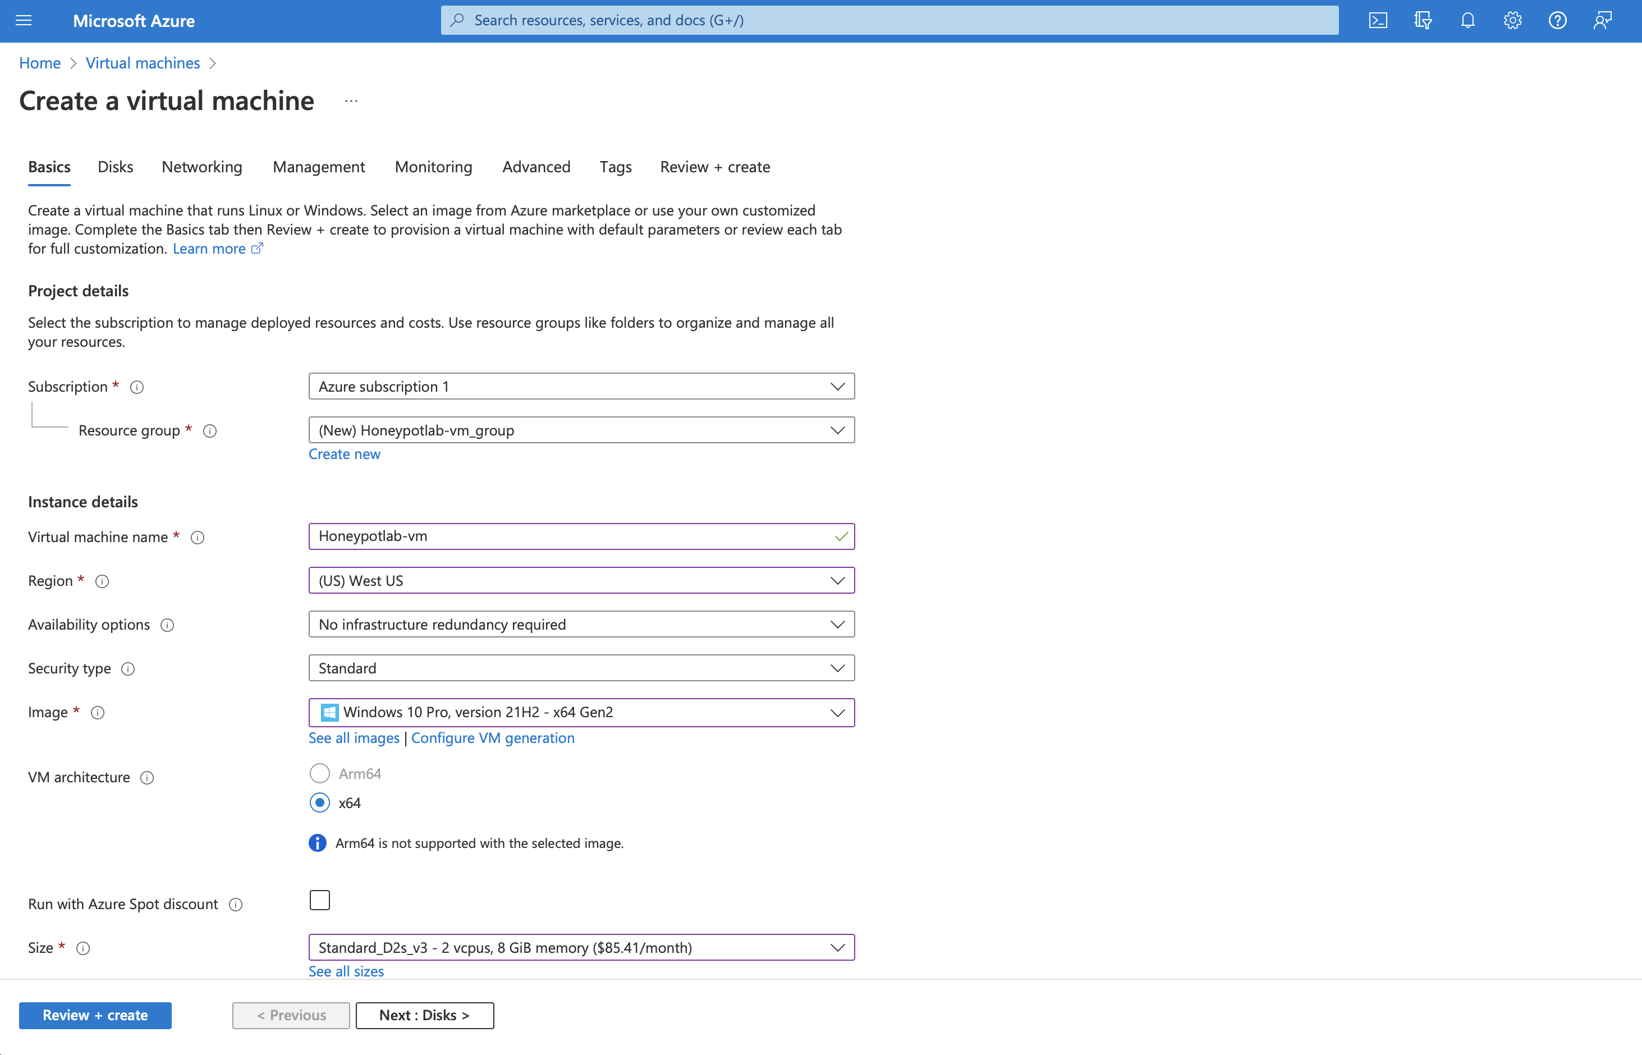Click Create new resource group link
The height and width of the screenshot is (1055, 1642).
coord(345,454)
